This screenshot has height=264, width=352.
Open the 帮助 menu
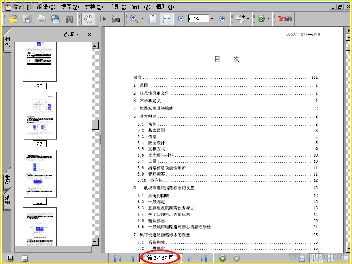[x=165, y=7]
